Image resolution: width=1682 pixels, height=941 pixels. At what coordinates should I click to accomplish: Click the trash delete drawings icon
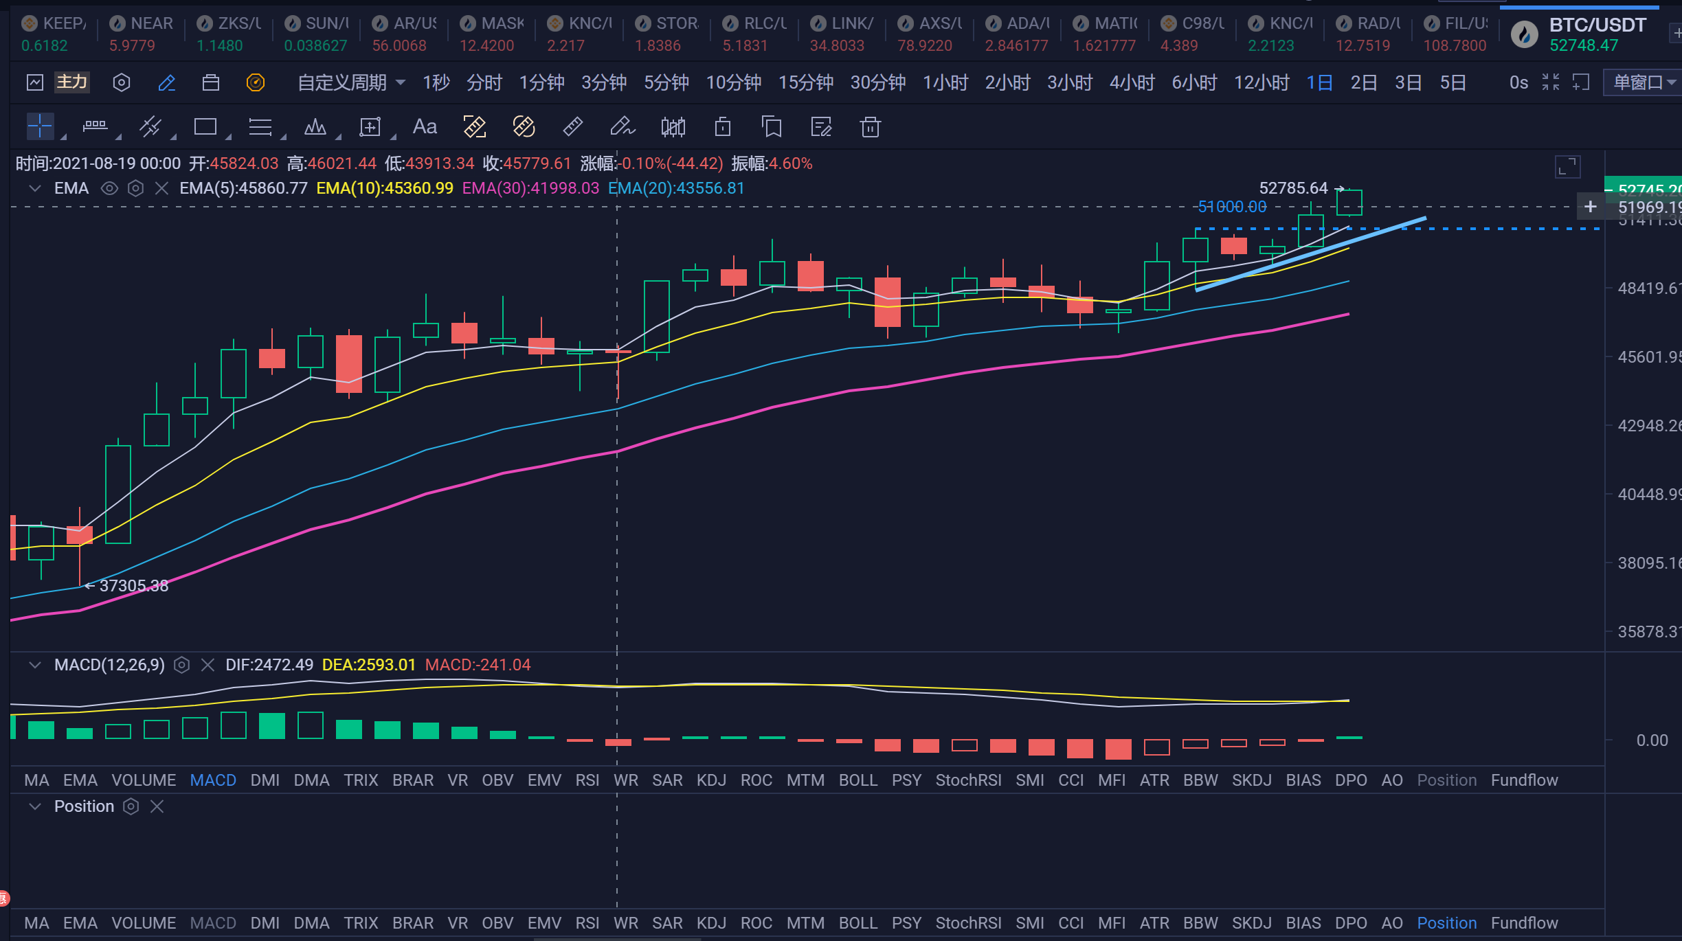pos(870,126)
